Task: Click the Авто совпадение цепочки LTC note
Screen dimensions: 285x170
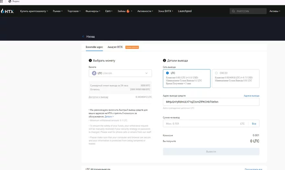Action: pyautogui.click(x=179, y=108)
